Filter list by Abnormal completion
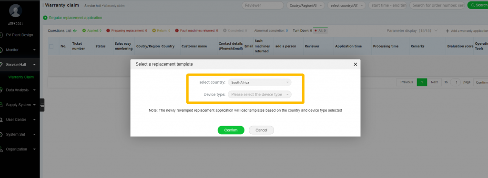 tap(271, 31)
